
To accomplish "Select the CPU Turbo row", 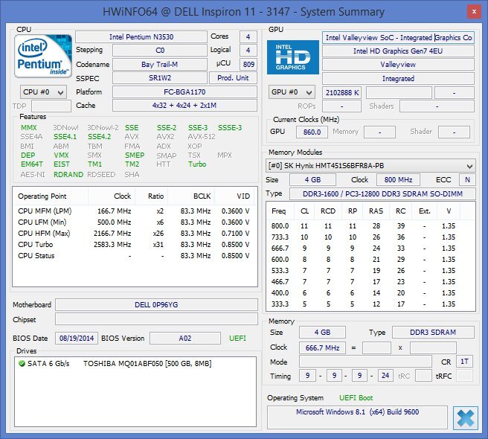I will [135, 245].
